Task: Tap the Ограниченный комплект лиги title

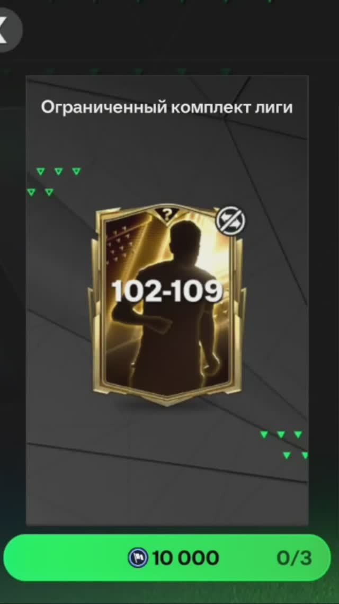Action: [167, 108]
